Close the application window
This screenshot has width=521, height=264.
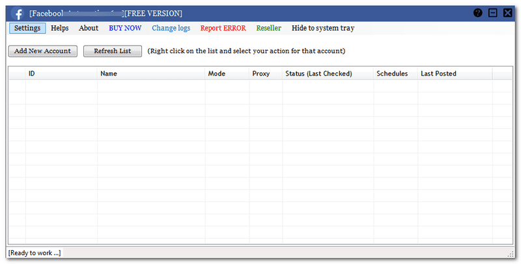507,13
